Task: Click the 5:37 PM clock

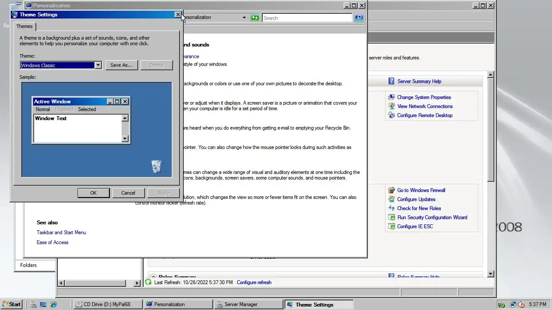Action: (537, 304)
